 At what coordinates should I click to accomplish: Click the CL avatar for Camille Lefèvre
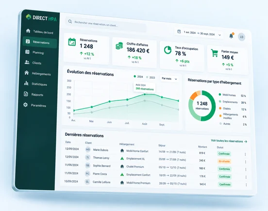click(87, 181)
